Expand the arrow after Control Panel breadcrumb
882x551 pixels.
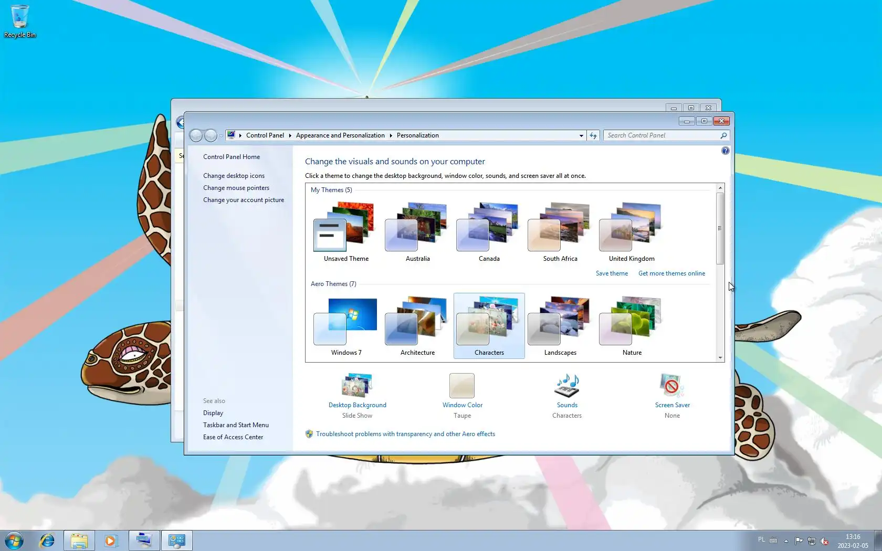point(290,135)
